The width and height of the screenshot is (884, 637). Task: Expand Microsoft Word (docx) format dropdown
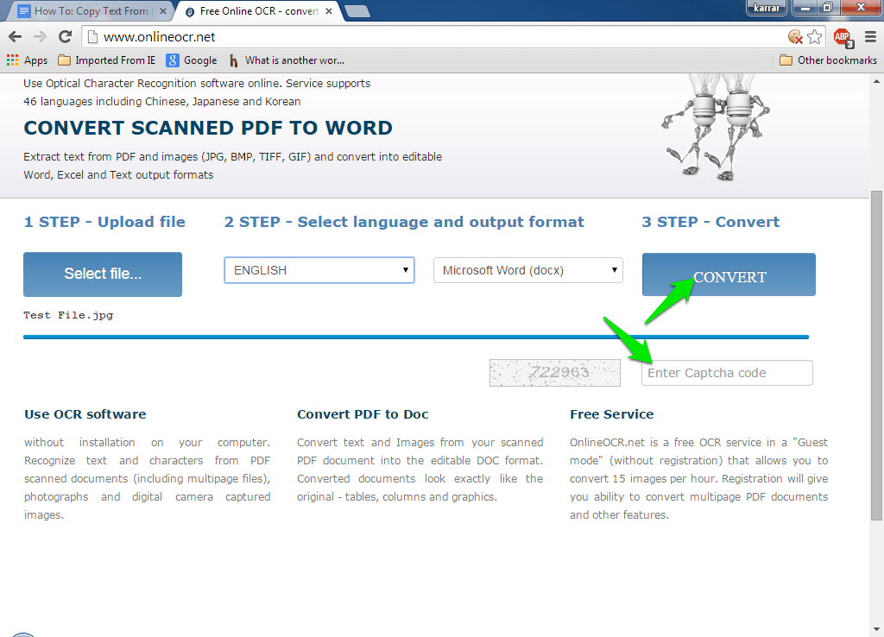pyautogui.click(x=527, y=270)
